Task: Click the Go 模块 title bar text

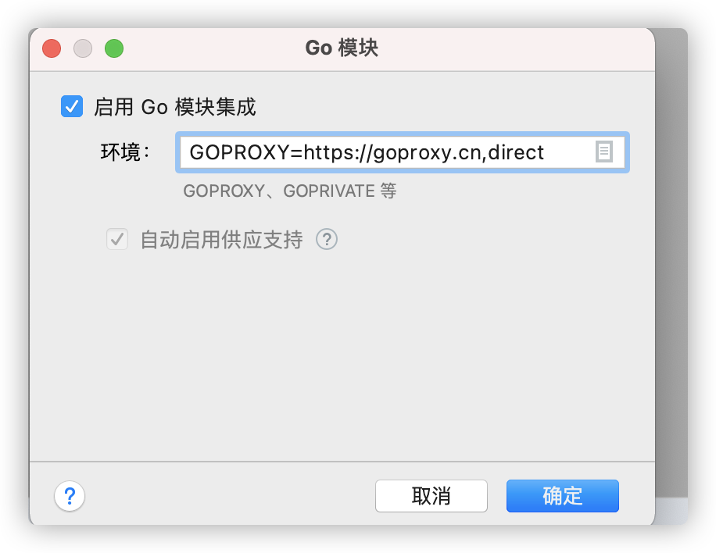Action: pos(342,48)
